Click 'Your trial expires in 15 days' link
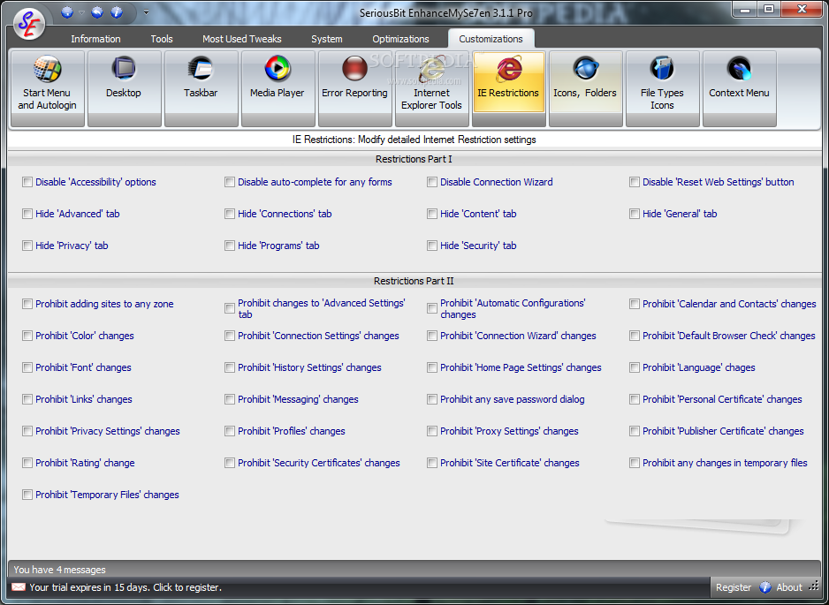Image resolution: width=829 pixels, height=605 pixels. 125,587
